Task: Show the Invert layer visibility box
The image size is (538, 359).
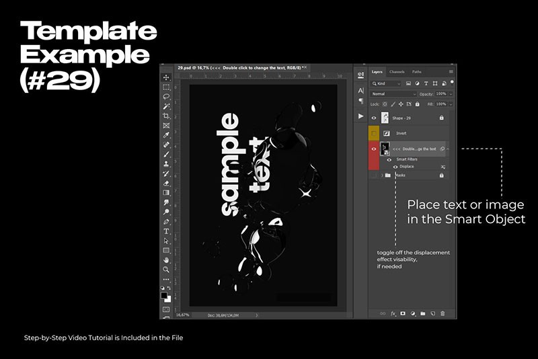Action: (374, 133)
